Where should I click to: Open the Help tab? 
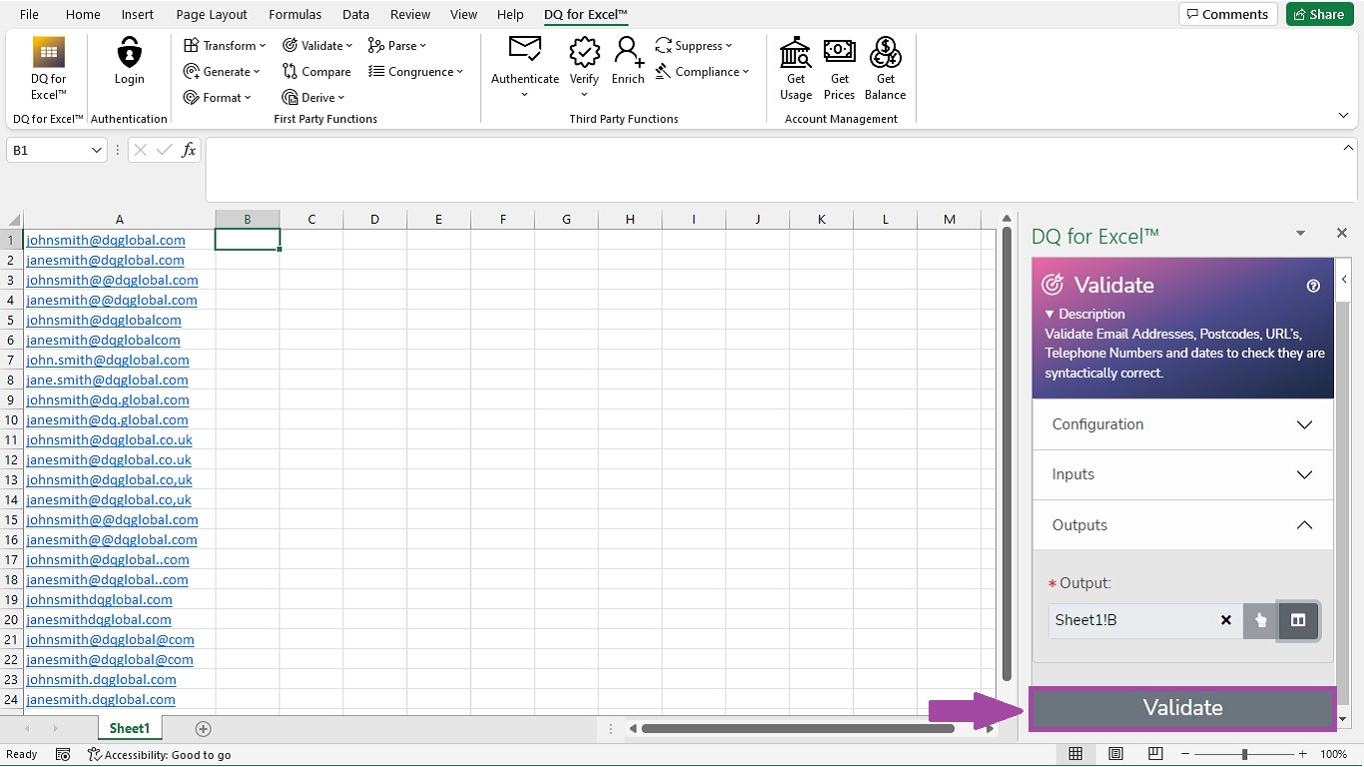(x=510, y=14)
